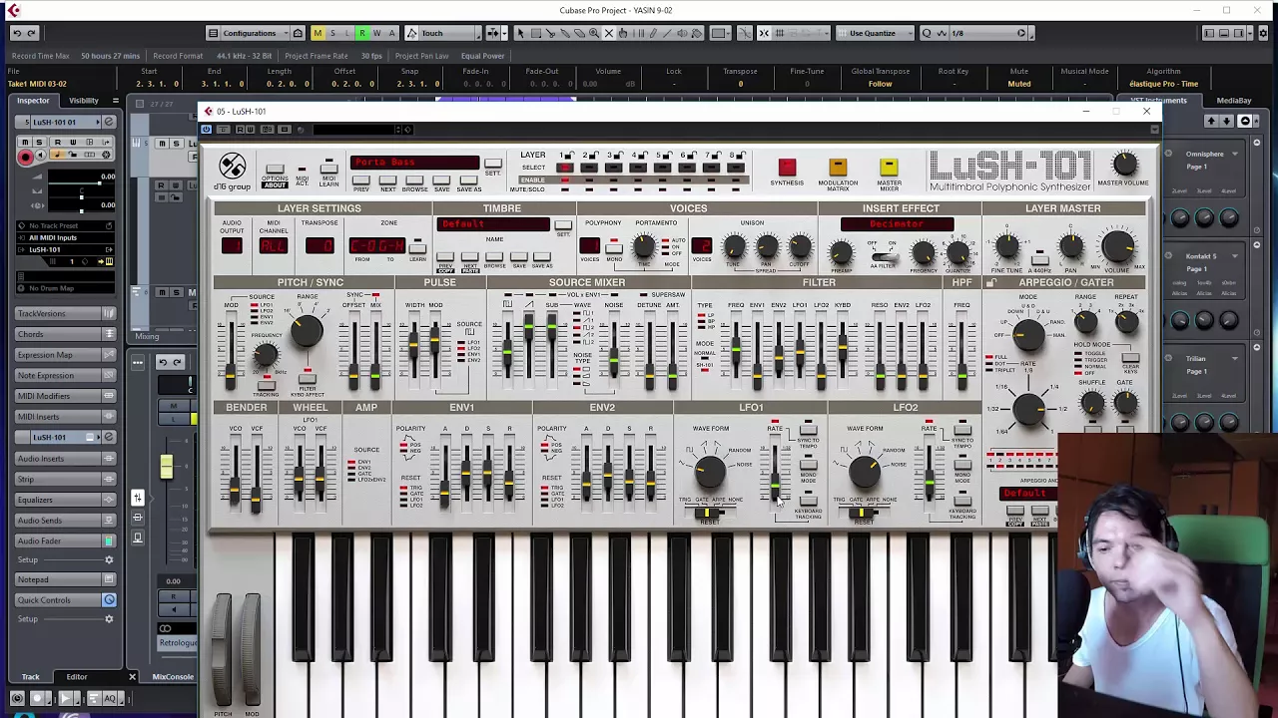Save preset using the top SAVE button

[x=441, y=180]
